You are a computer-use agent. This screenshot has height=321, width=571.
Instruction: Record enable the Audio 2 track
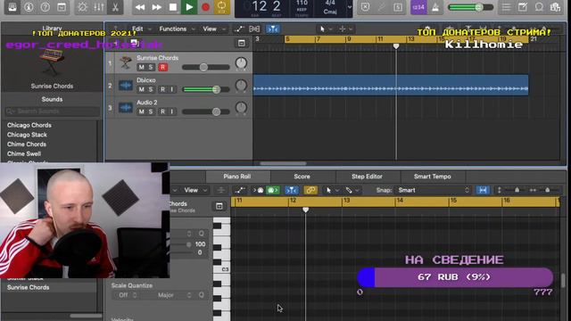(x=162, y=111)
